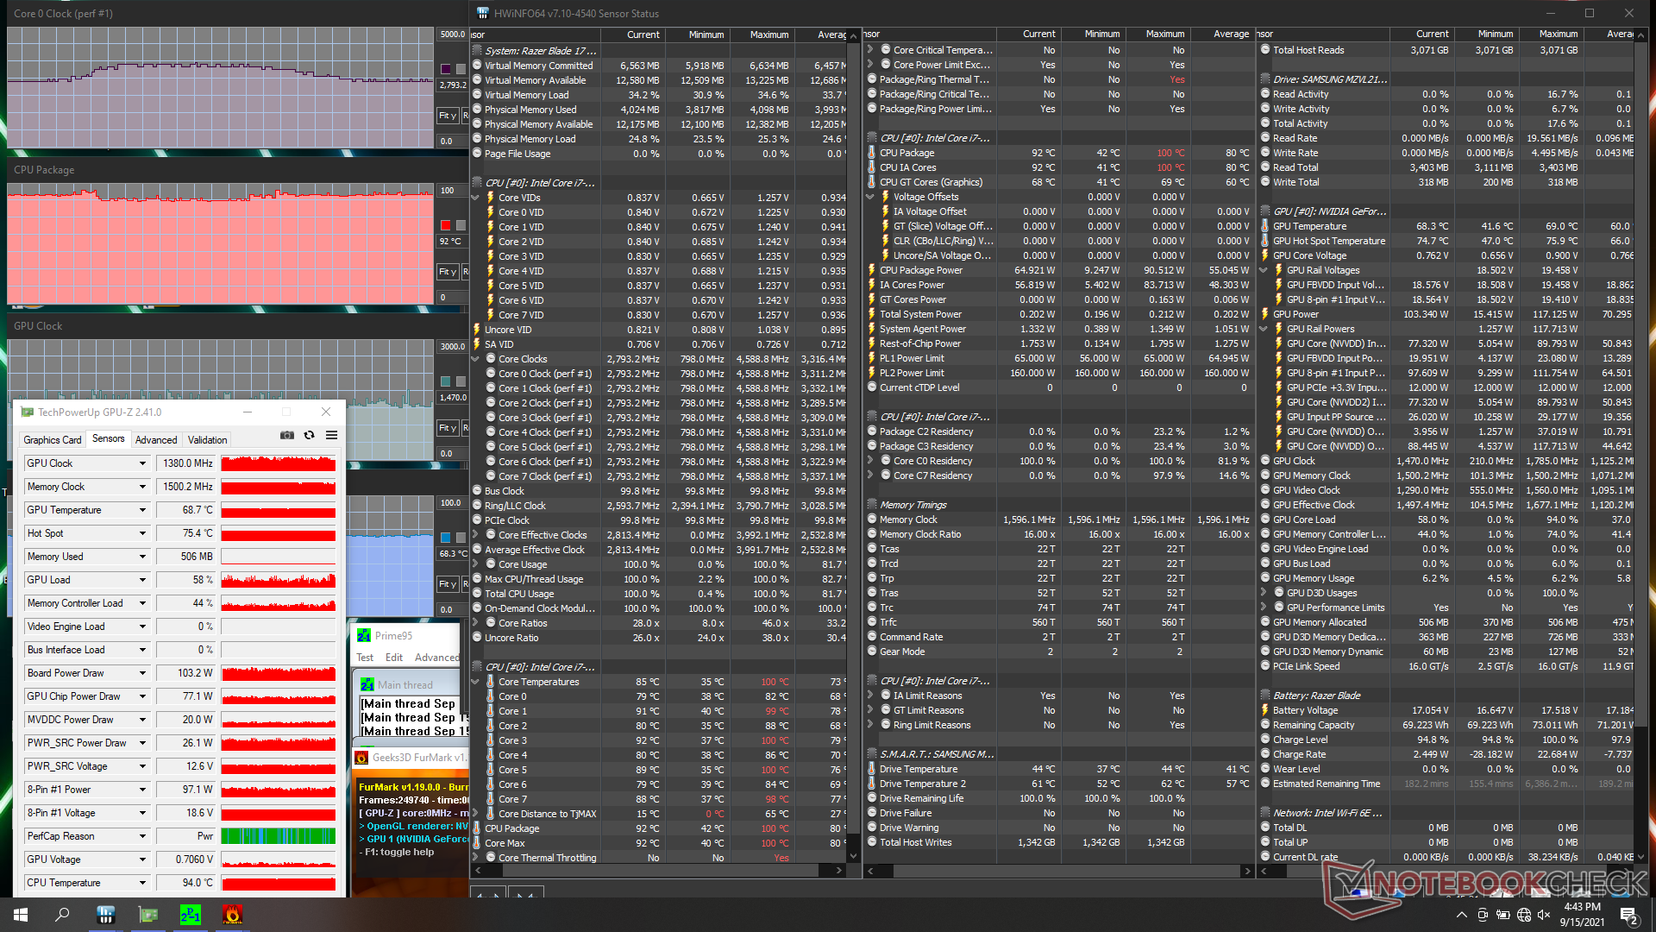
Task: Open the CPU Temperature dropdown in GPU-Z
Action: click(142, 883)
